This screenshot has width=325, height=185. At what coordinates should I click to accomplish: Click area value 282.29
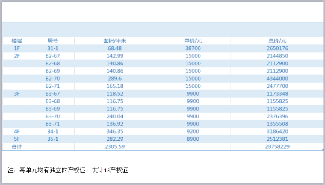coord(115,139)
